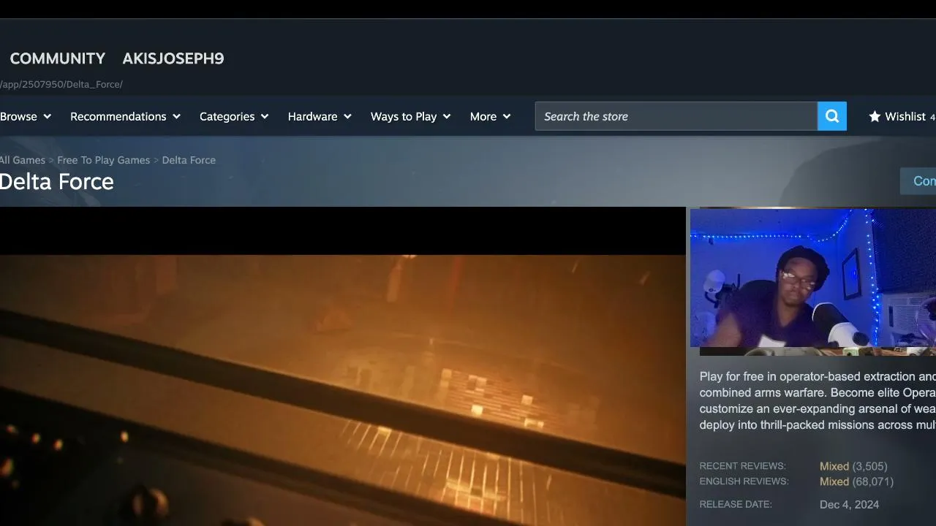Expand the Hardware dropdown

(x=320, y=116)
